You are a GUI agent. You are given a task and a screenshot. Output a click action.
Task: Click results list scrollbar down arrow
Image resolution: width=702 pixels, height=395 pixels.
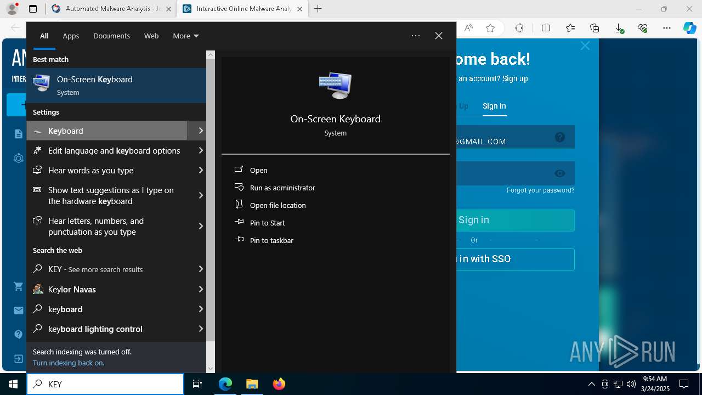[211, 368]
